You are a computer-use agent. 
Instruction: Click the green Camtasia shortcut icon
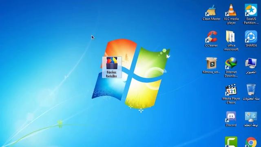pyautogui.click(x=231, y=142)
